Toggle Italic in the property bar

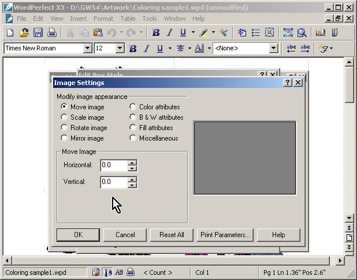point(146,49)
